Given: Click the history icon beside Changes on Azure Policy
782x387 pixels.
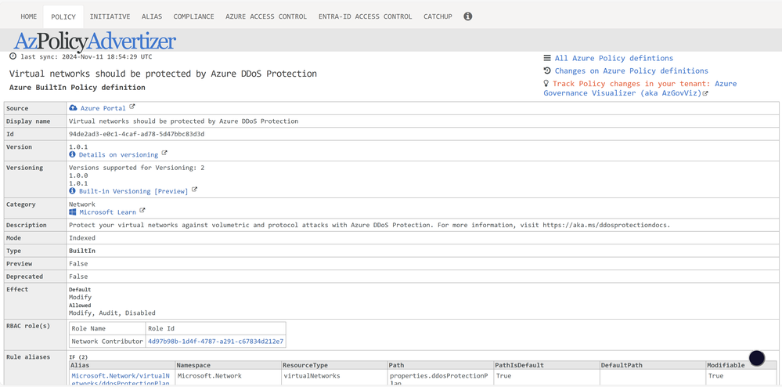Looking at the screenshot, I should coord(547,71).
